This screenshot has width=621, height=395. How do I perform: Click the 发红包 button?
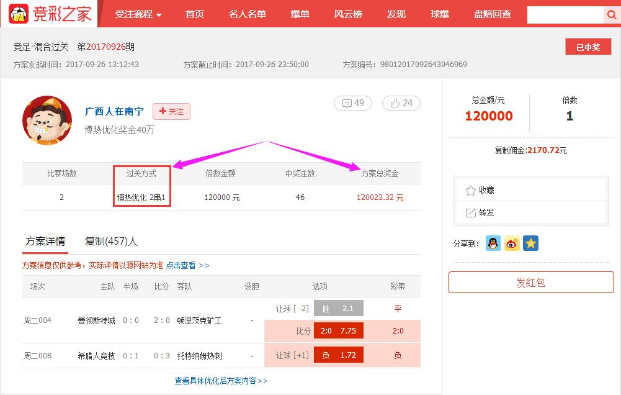coord(530,283)
